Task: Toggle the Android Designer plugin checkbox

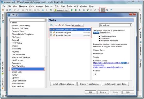Action: click(x=51, y=32)
